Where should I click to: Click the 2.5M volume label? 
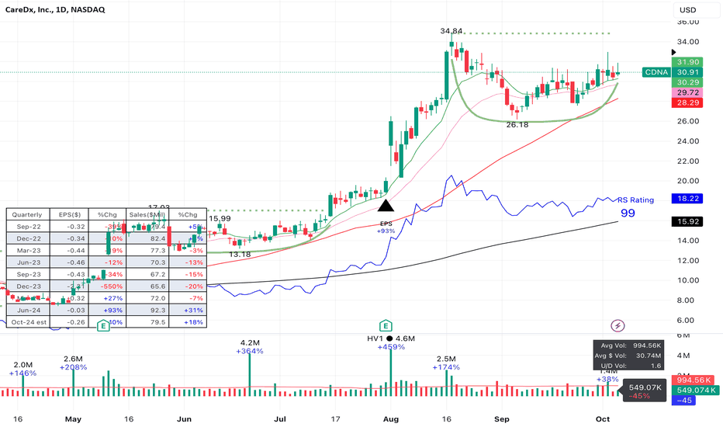pyautogui.click(x=446, y=359)
